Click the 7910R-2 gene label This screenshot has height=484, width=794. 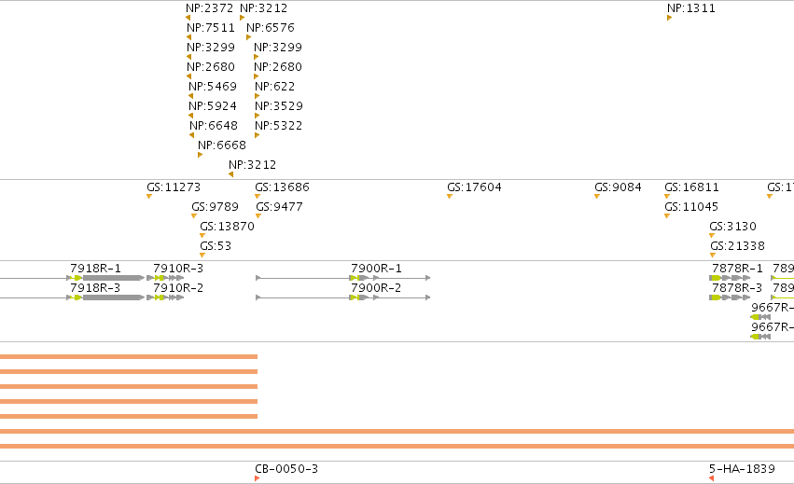178,288
